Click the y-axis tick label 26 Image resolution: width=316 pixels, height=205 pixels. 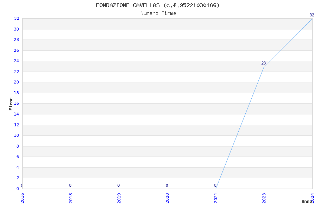coord(16,50)
